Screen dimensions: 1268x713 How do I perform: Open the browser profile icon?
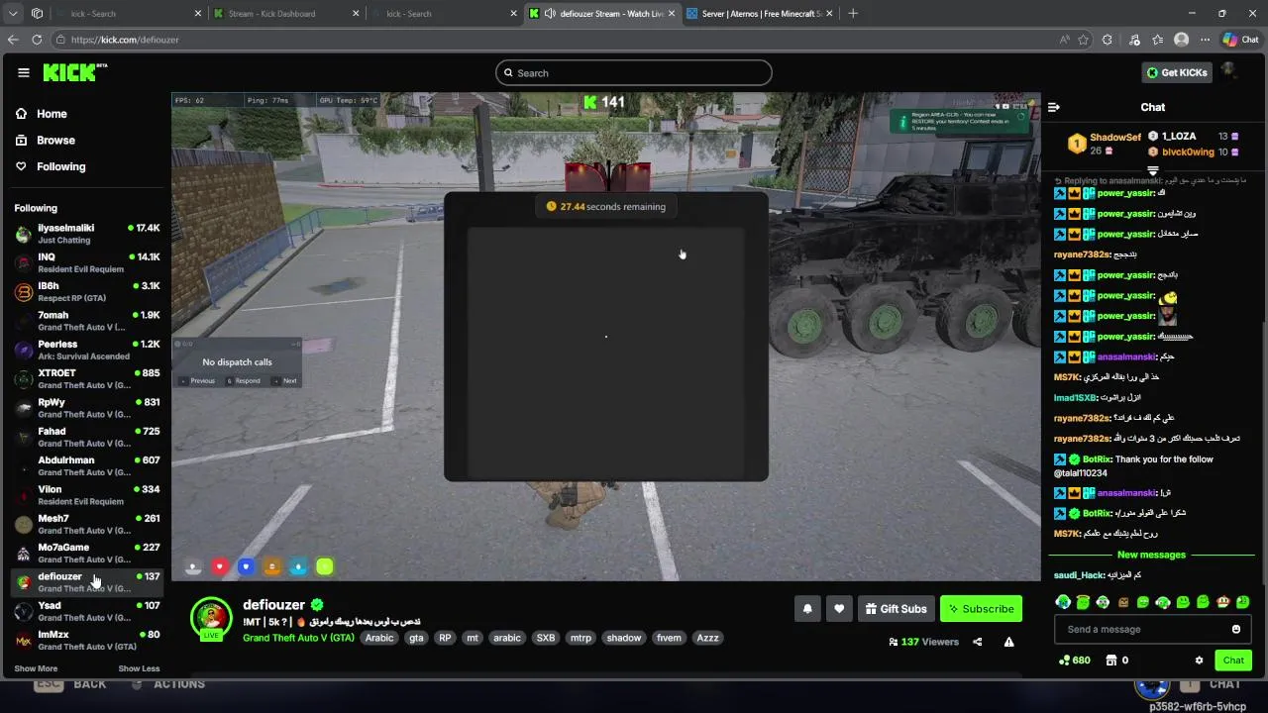[1181, 40]
